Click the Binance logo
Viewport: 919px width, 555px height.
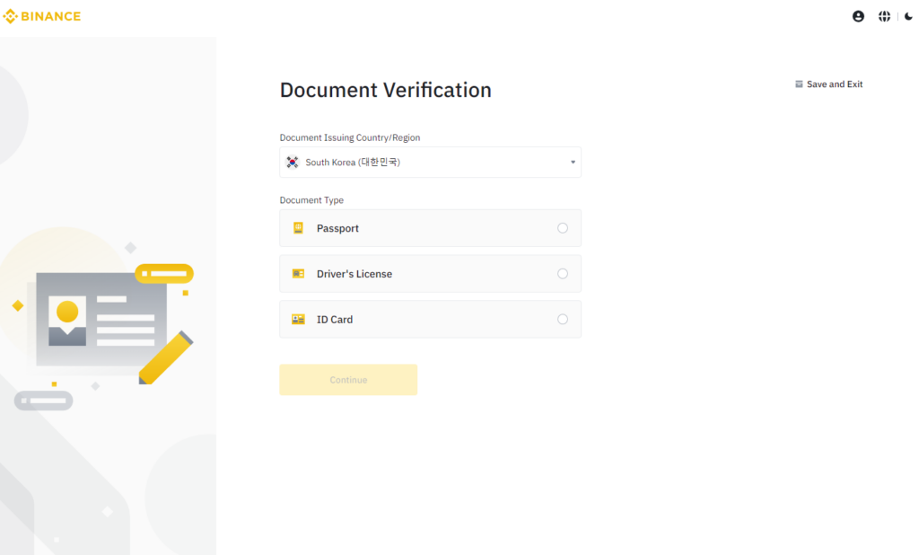tap(41, 16)
